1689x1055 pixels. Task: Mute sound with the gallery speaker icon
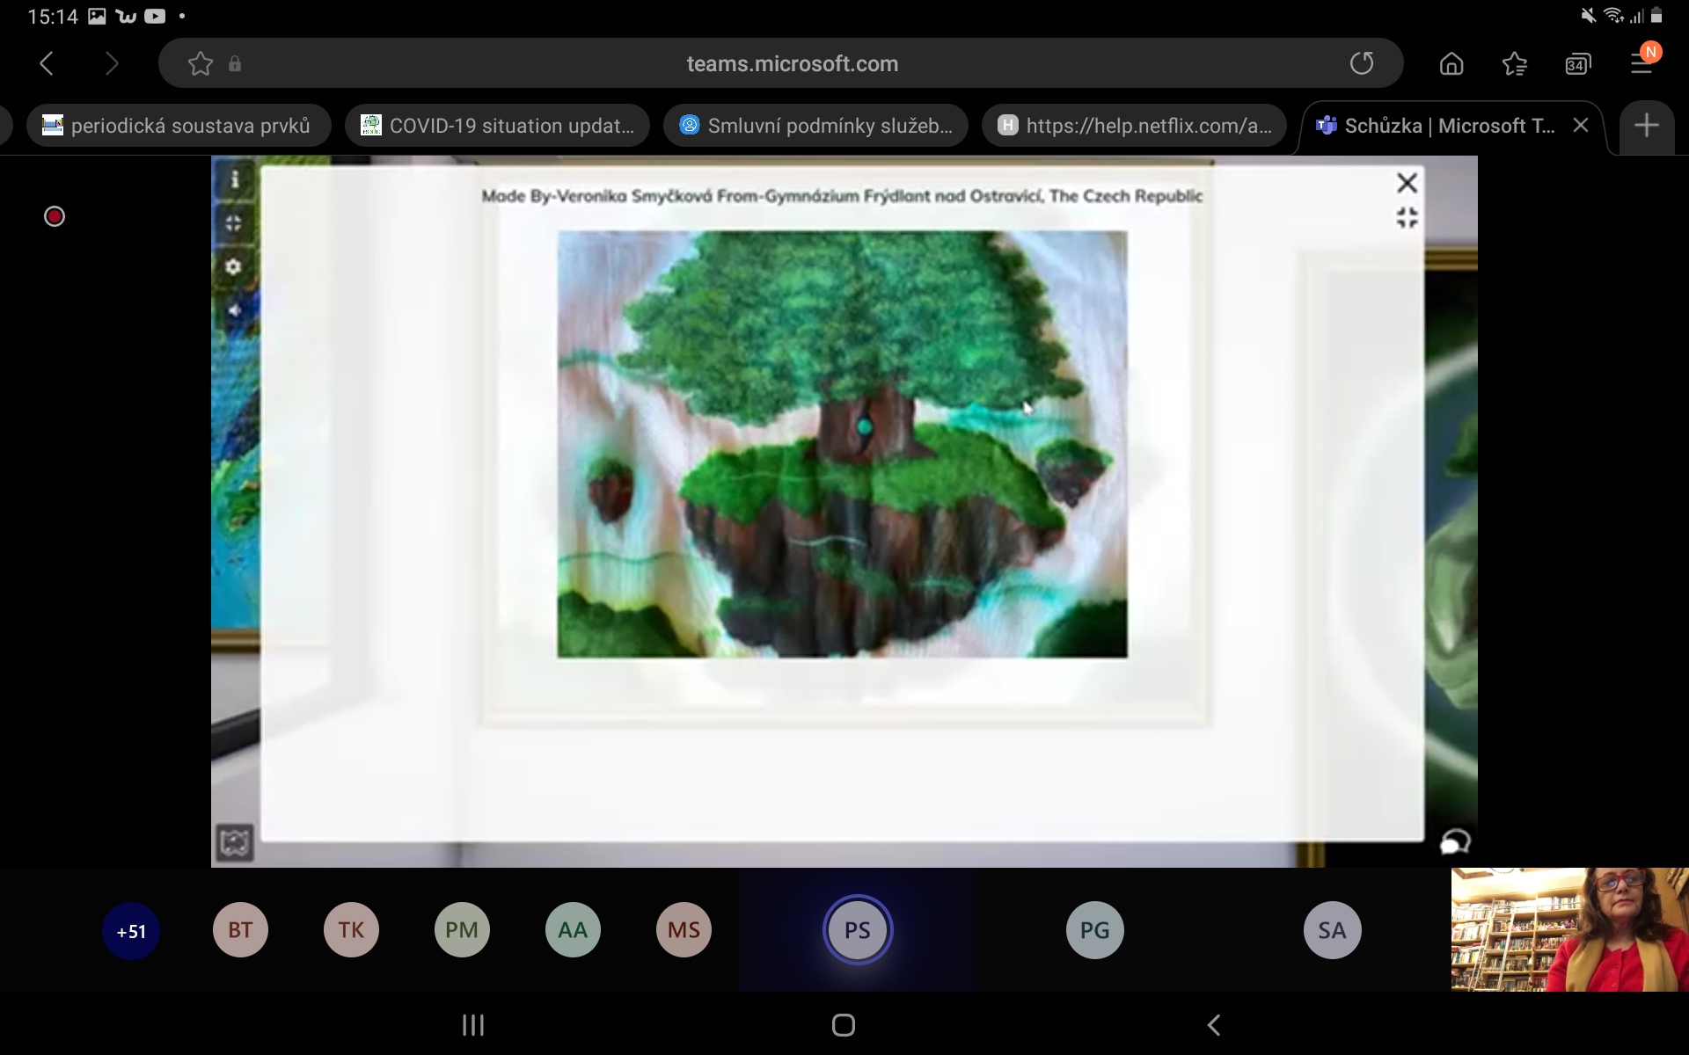point(234,309)
